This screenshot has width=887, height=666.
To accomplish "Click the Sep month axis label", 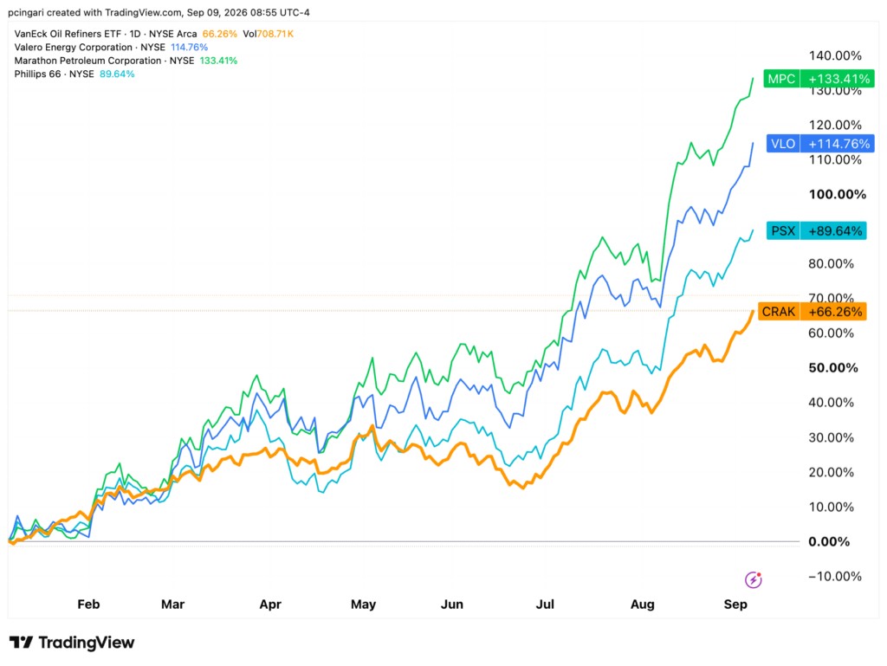I will click(735, 605).
